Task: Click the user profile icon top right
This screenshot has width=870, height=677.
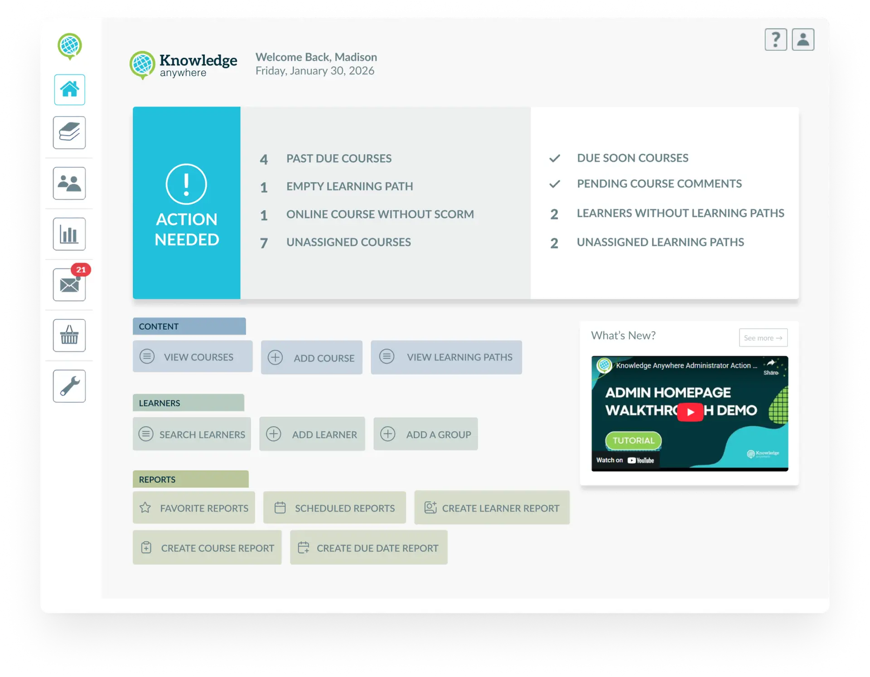Action: point(803,39)
